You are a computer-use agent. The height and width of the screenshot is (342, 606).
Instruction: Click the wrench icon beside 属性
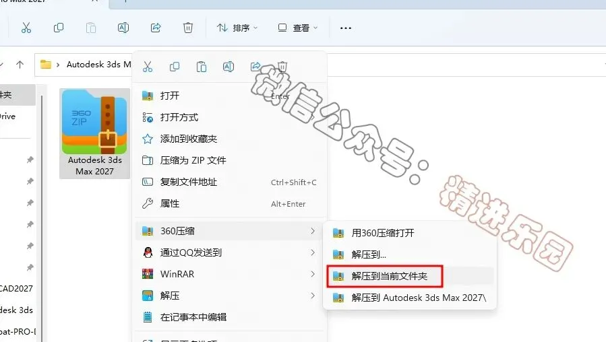click(x=148, y=203)
